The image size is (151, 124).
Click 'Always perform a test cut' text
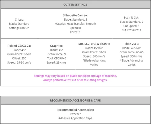75,80
